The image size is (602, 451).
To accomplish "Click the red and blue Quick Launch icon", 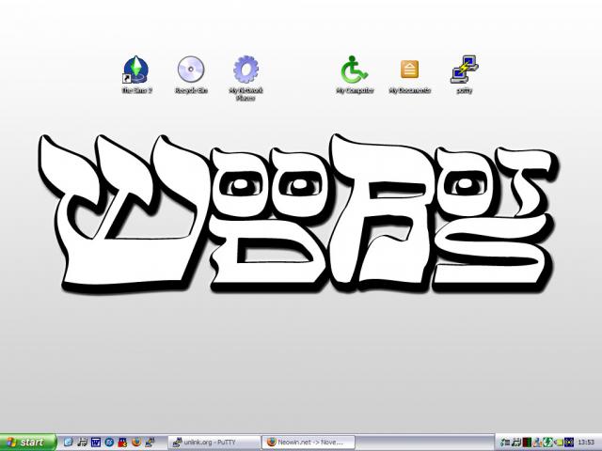I will pos(122,443).
